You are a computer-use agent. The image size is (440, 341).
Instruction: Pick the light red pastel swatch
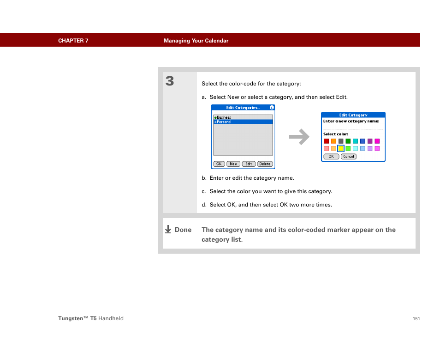tap(326, 148)
